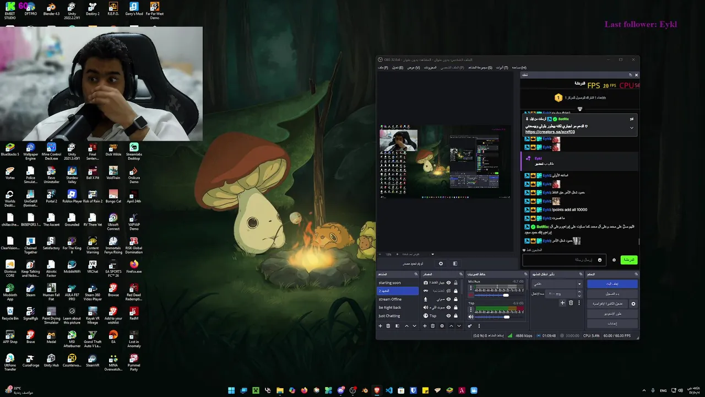This screenshot has height=397, width=705.
Task: Add a new scene with plus icon
Action: (x=380, y=326)
